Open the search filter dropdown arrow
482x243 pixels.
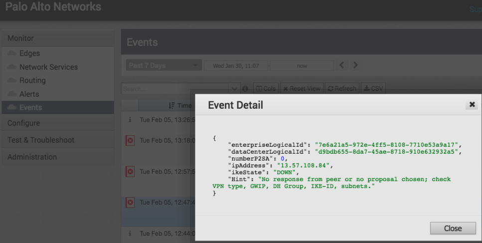point(234,89)
